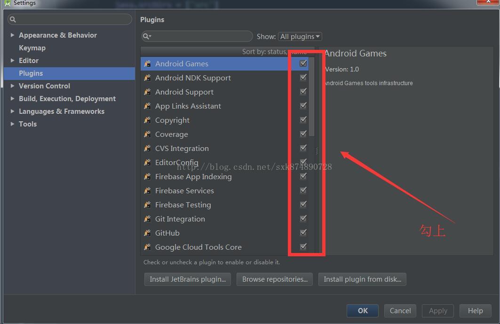Click the Help button

[475, 311]
